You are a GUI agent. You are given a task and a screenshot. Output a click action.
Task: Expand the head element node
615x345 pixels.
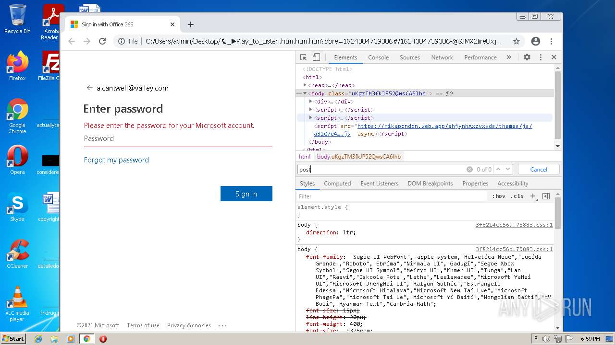[x=305, y=85]
